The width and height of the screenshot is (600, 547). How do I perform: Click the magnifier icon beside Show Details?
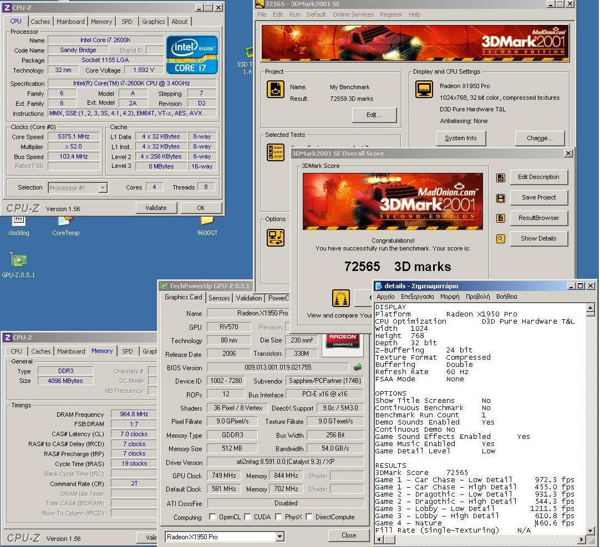[x=501, y=239]
